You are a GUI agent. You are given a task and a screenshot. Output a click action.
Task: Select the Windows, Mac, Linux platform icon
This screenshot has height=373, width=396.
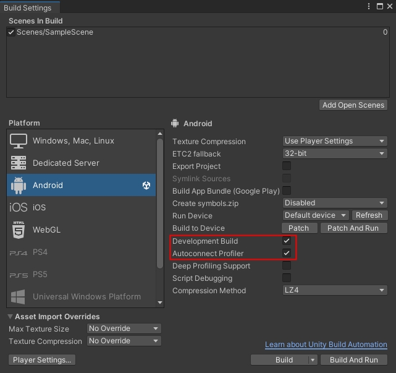tap(19, 141)
